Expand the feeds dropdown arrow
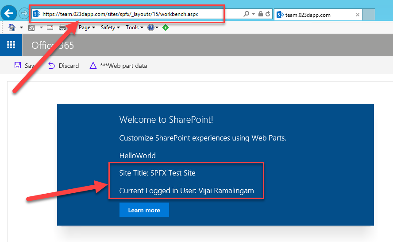This screenshot has height=242, width=393. [x=41, y=27]
